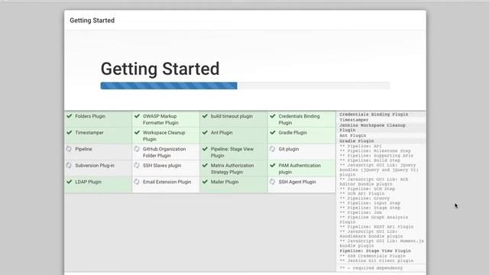This screenshot has height=275, width=489.
Task: Click the spinner icon beside GitHub Organization Folder Plugin
Action: 137,149
